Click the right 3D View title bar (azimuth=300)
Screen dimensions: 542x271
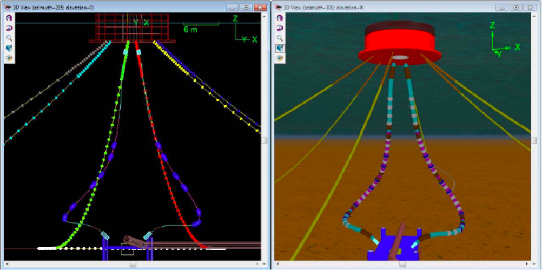point(379,8)
